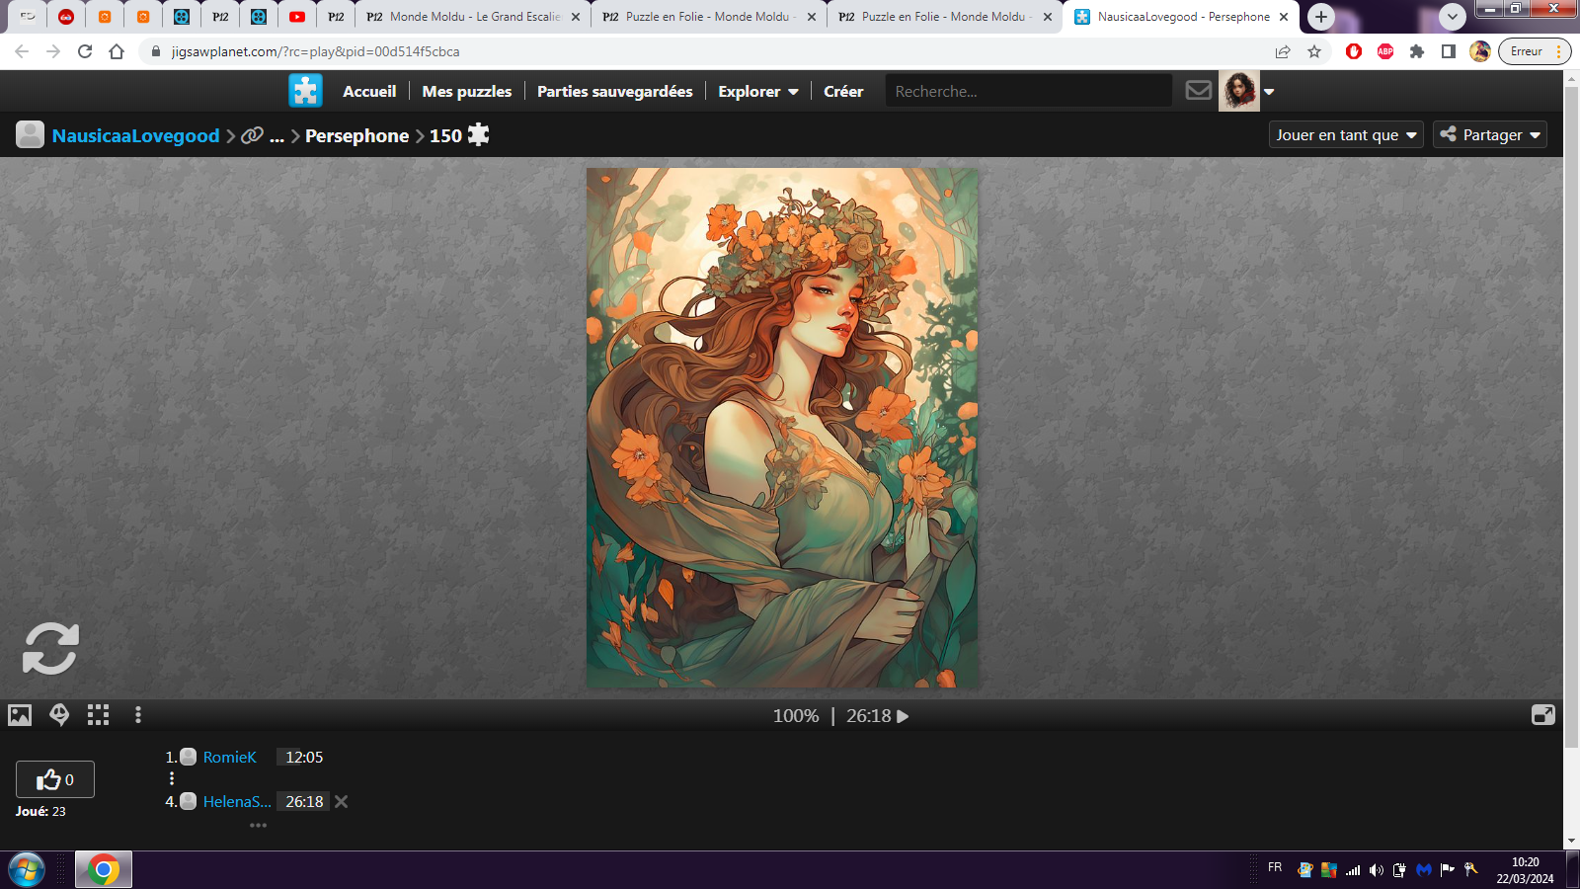The image size is (1580, 889).
Task: Expand hidden leaderboard ranks between 1 and 4
Action: pos(172,778)
